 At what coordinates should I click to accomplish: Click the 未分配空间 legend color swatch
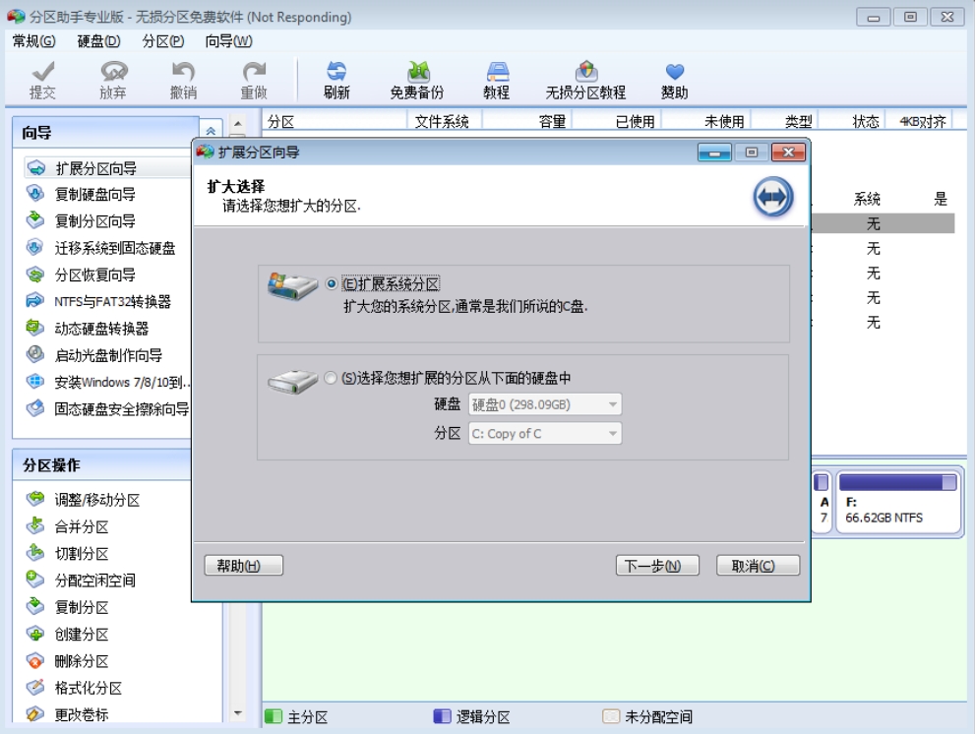coord(611,716)
